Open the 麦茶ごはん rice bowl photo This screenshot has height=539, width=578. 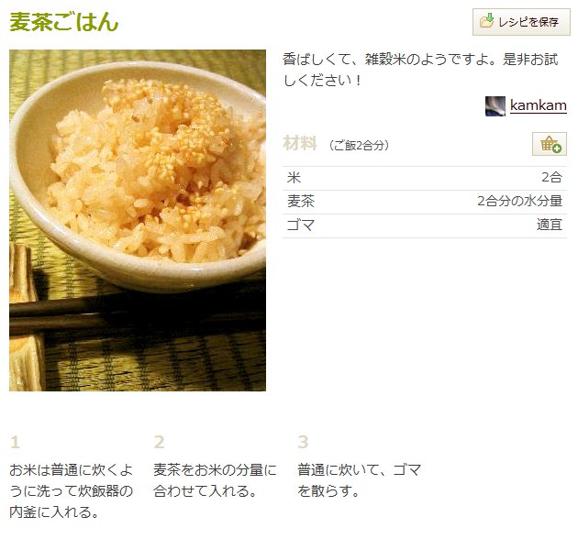tap(138, 220)
